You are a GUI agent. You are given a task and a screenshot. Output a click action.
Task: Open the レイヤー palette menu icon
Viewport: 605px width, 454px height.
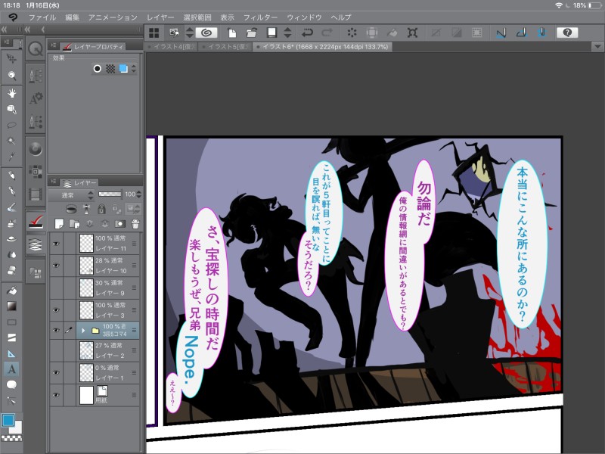coord(53,182)
